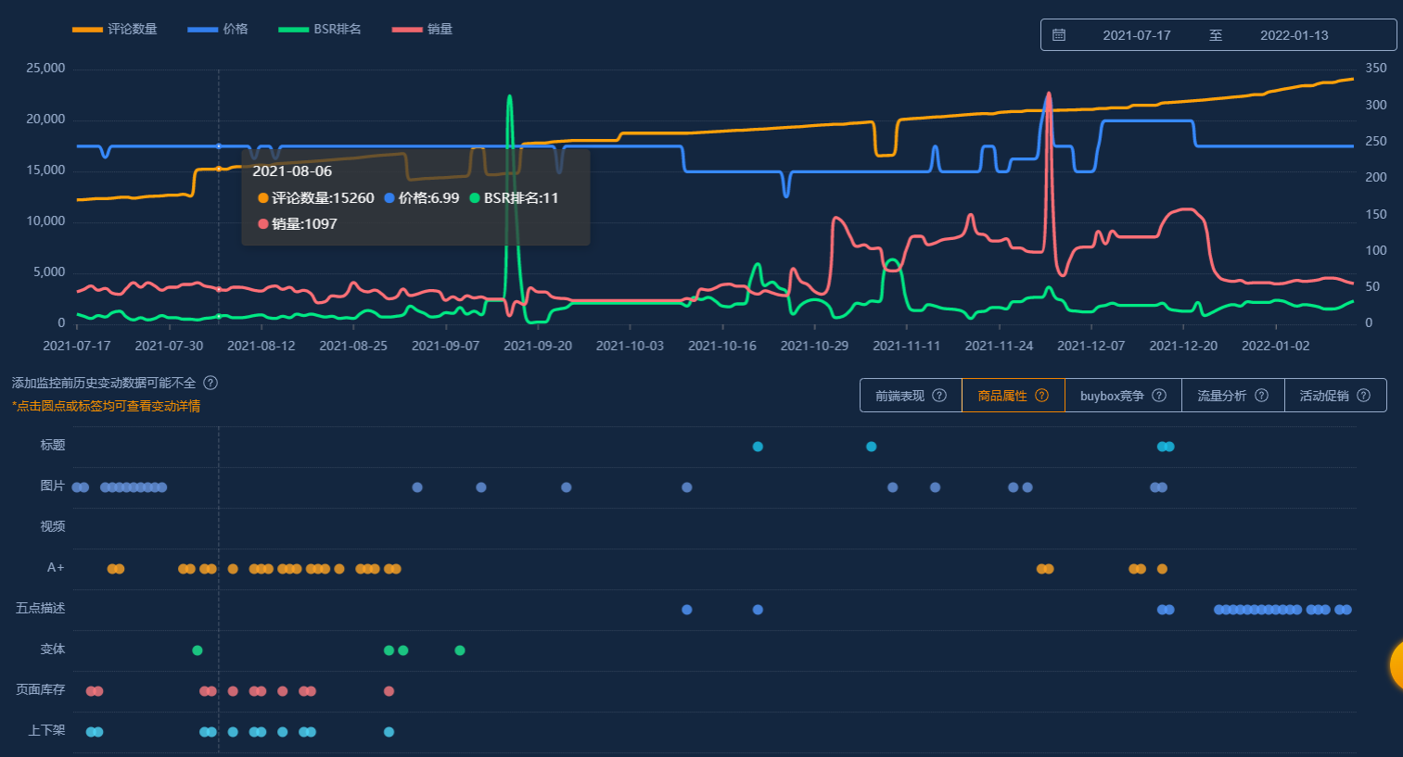Click help icon beside buybox竞争
This screenshot has width=1403, height=757.
click(1159, 396)
